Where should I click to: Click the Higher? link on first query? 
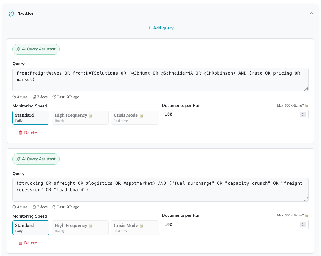click(x=298, y=106)
